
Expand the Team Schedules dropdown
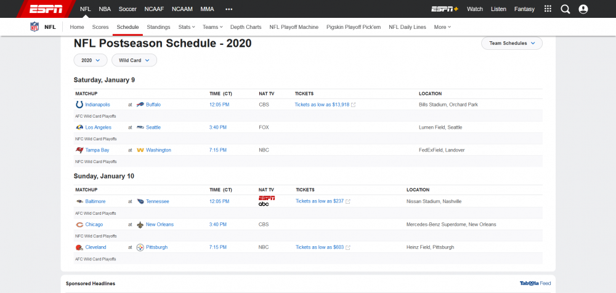[x=512, y=43]
